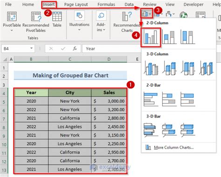Choose the 2-D Stacked Column chart
Image resolution: width=221 pixels, height=177 pixels.
pyautogui.click(x=169, y=37)
